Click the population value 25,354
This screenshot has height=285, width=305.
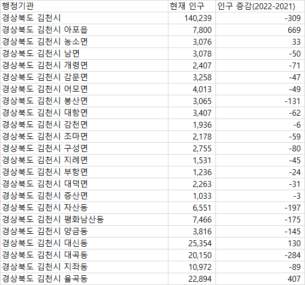[200, 244]
